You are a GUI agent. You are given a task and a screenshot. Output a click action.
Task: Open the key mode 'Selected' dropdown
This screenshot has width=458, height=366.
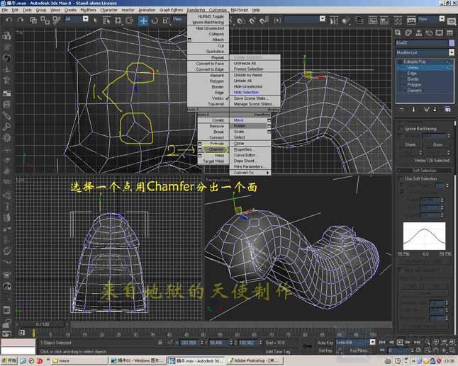[x=372, y=342]
